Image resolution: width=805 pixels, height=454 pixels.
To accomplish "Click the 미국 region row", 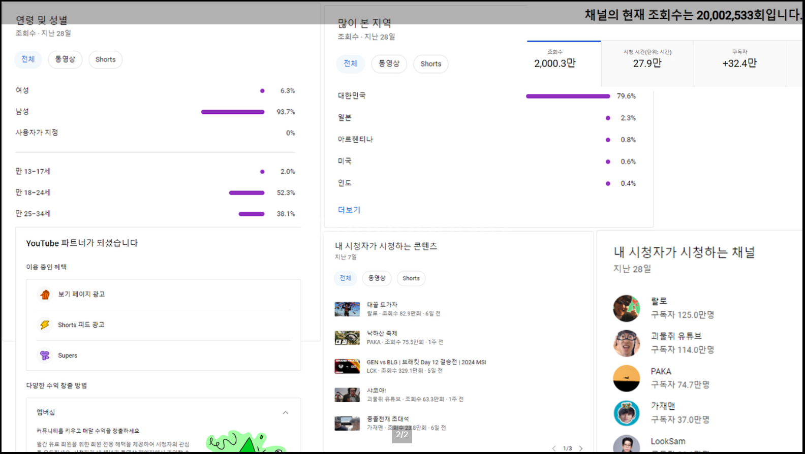I will click(x=487, y=161).
